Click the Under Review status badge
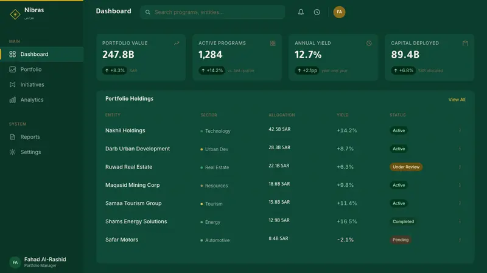The image size is (487, 273). coord(406,167)
